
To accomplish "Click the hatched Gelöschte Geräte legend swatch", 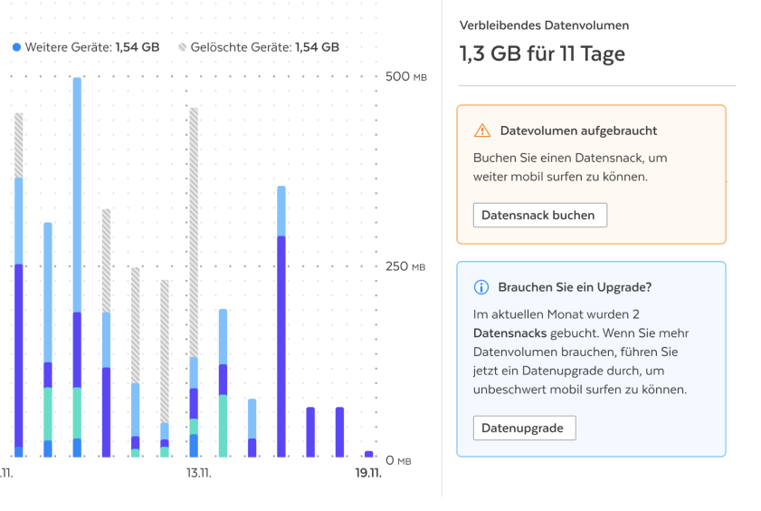I will 183,46.
